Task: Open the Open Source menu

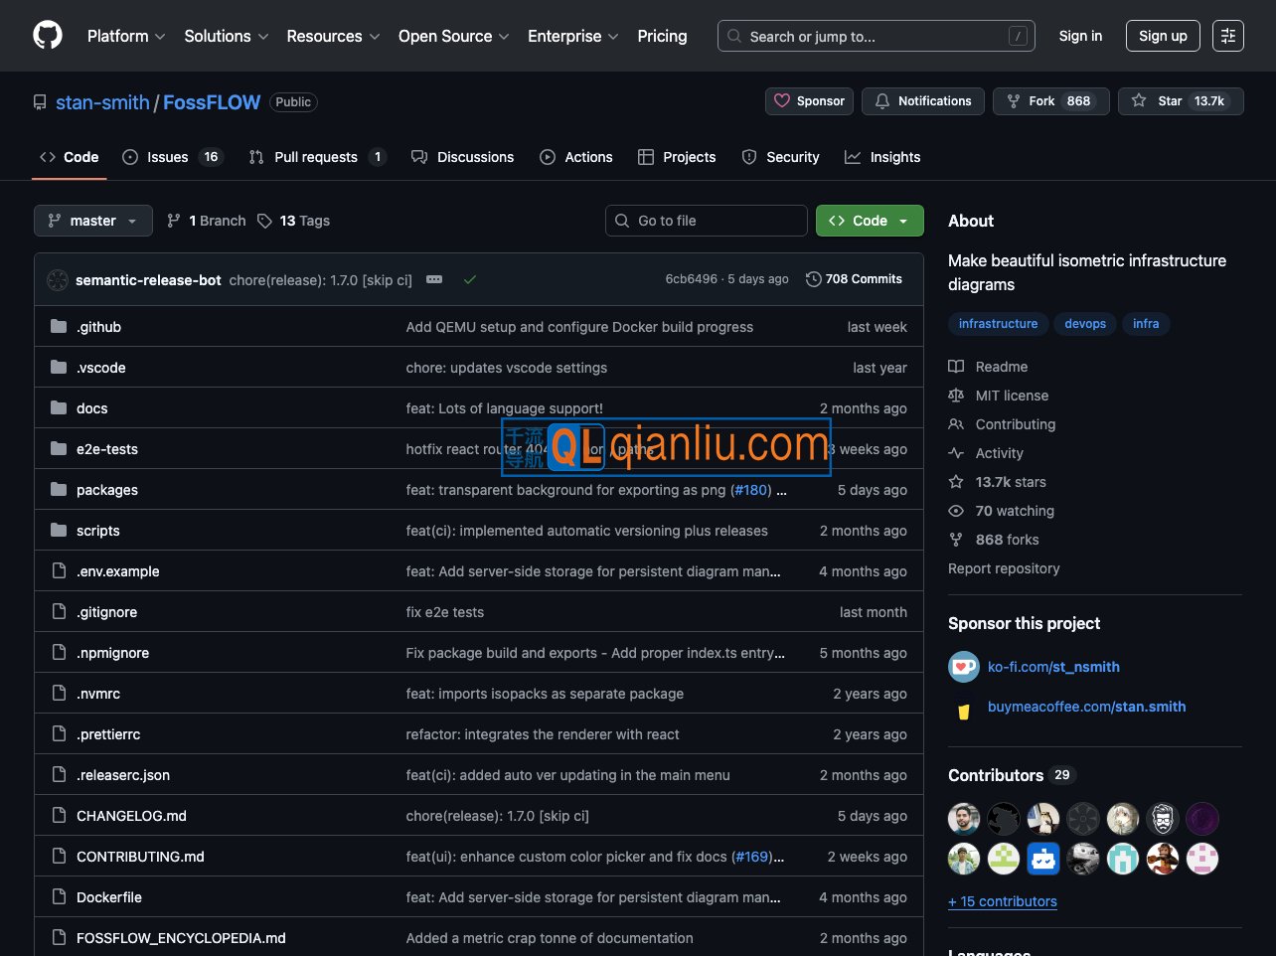Action: (453, 36)
